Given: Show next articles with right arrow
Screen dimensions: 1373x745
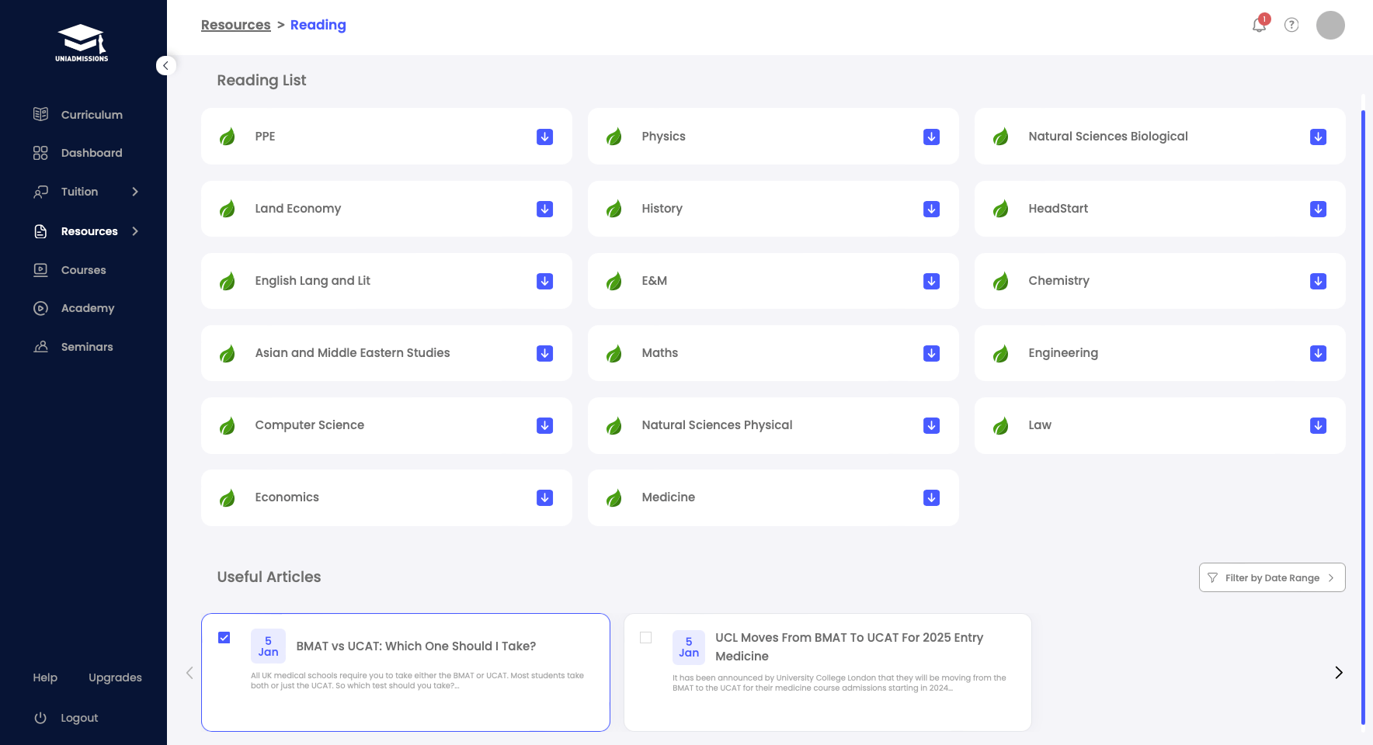Looking at the screenshot, I should pos(1338,673).
